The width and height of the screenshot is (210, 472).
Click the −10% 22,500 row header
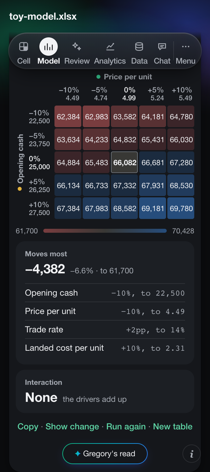(x=39, y=117)
